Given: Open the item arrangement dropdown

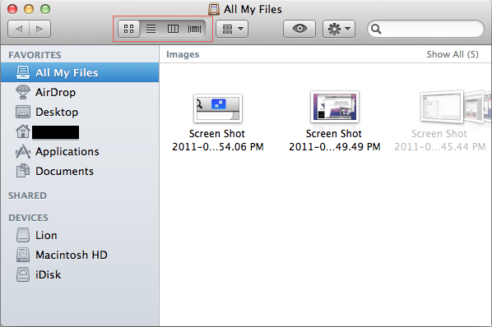Looking at the screenshot, I should click(x=232, y=29).
